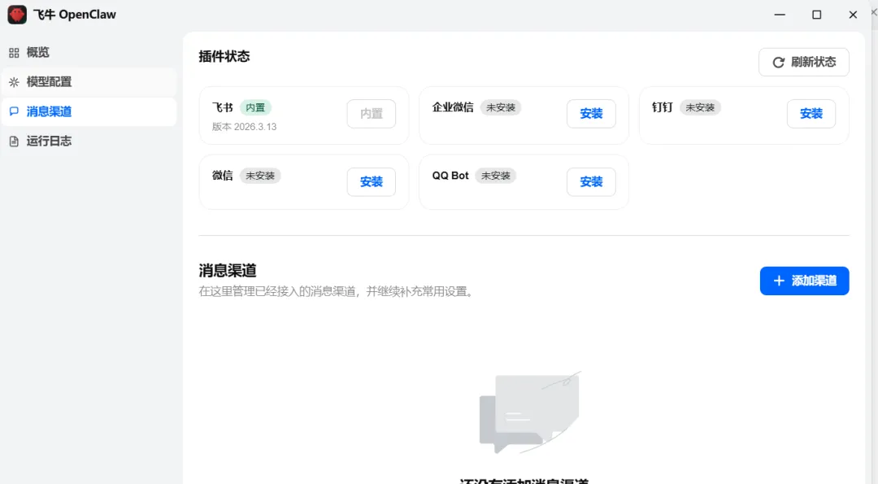Click the green 内置 badge beside 飞书
Image resolution: width=878 pixels, height=484 pixels.
pos(255,107)
